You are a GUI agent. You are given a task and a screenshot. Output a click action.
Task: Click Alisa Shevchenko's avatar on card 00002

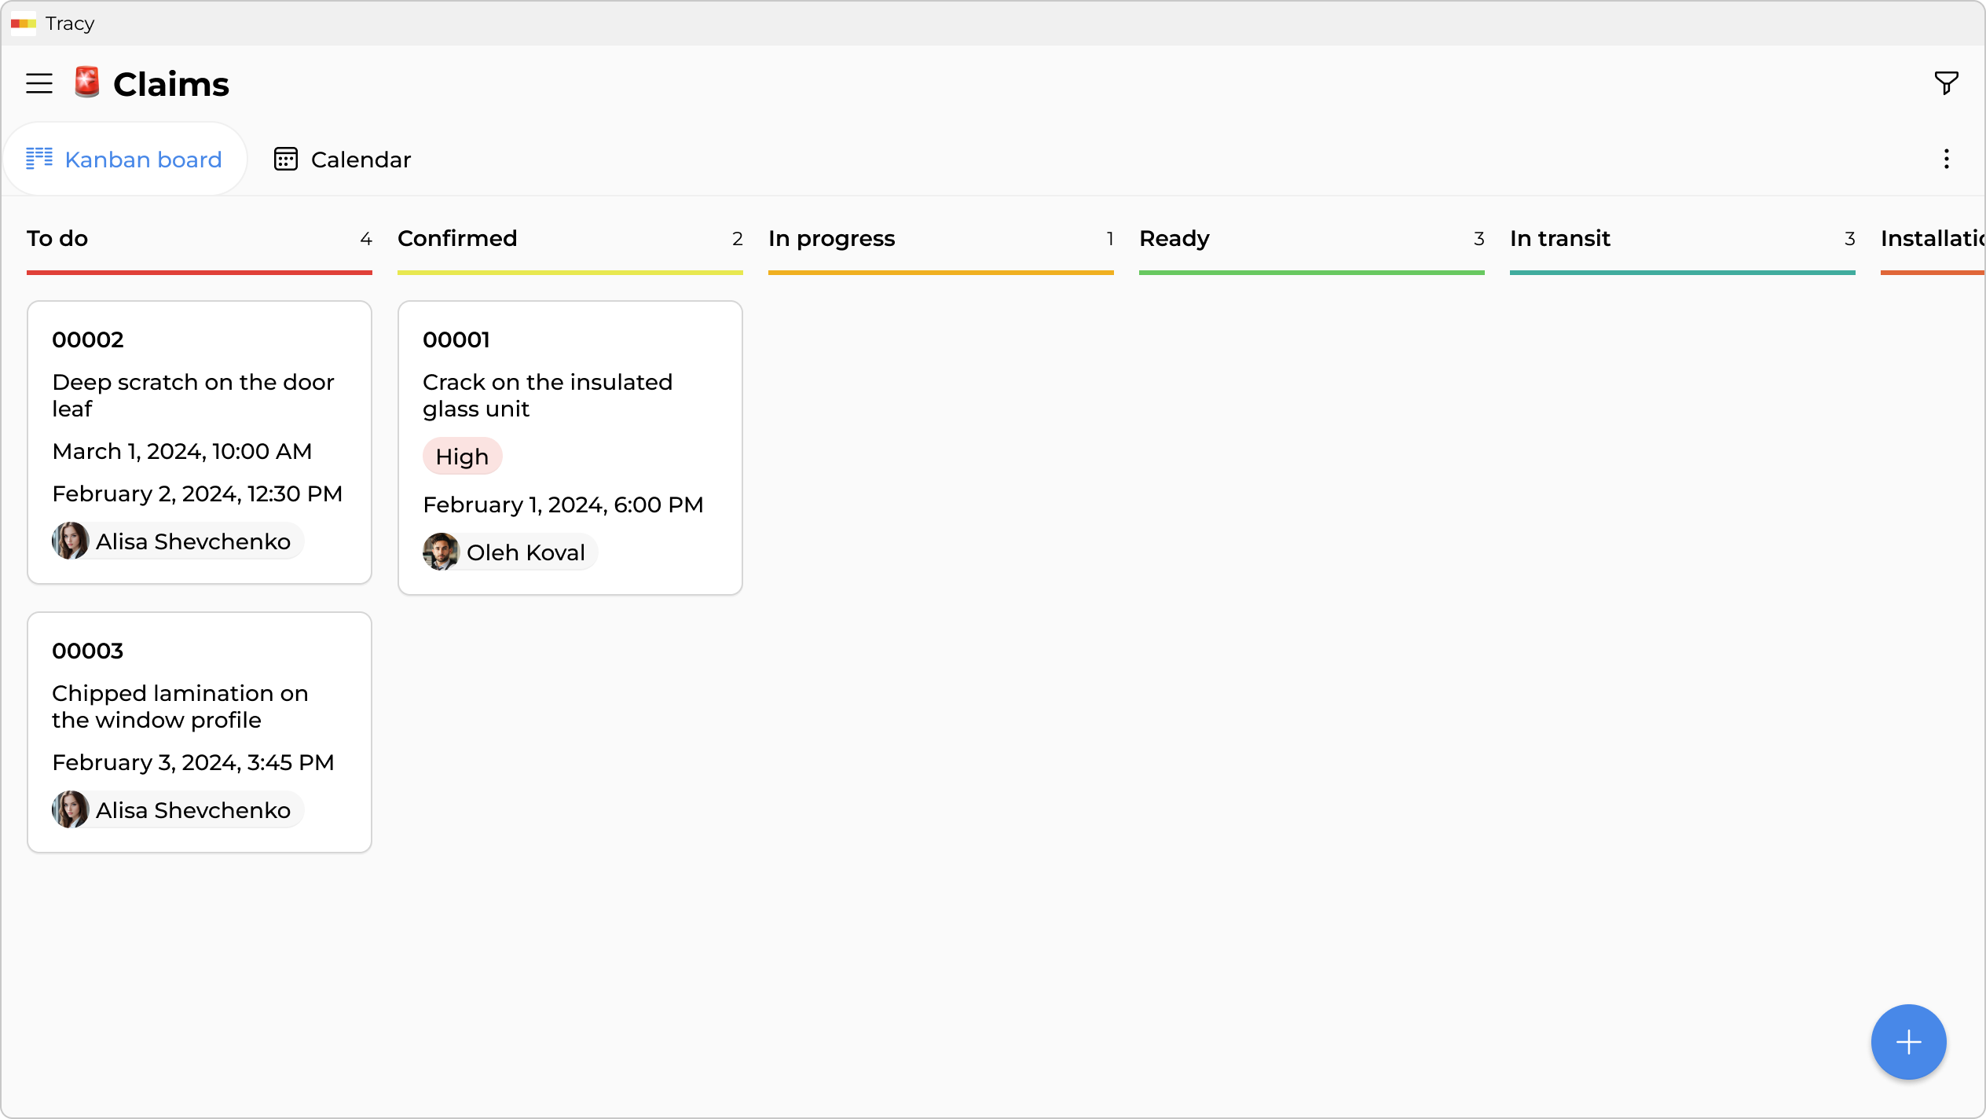point(70,541)
